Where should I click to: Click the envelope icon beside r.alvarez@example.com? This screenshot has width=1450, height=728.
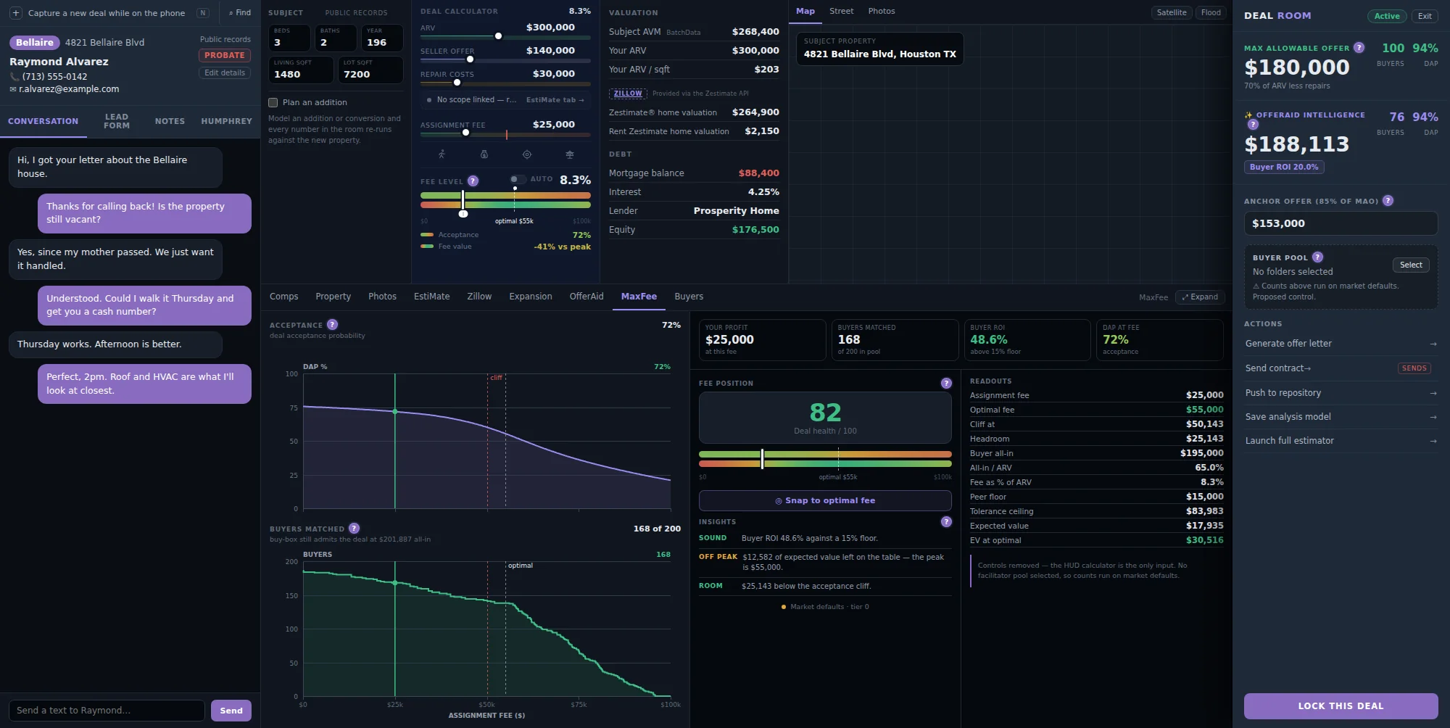pyautogui.click(x=13, y=89)
